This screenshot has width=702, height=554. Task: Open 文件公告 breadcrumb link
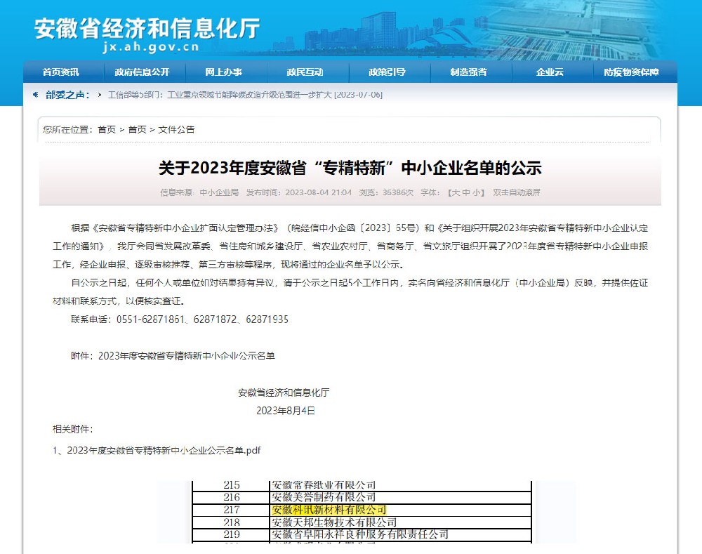pos(176,129)
